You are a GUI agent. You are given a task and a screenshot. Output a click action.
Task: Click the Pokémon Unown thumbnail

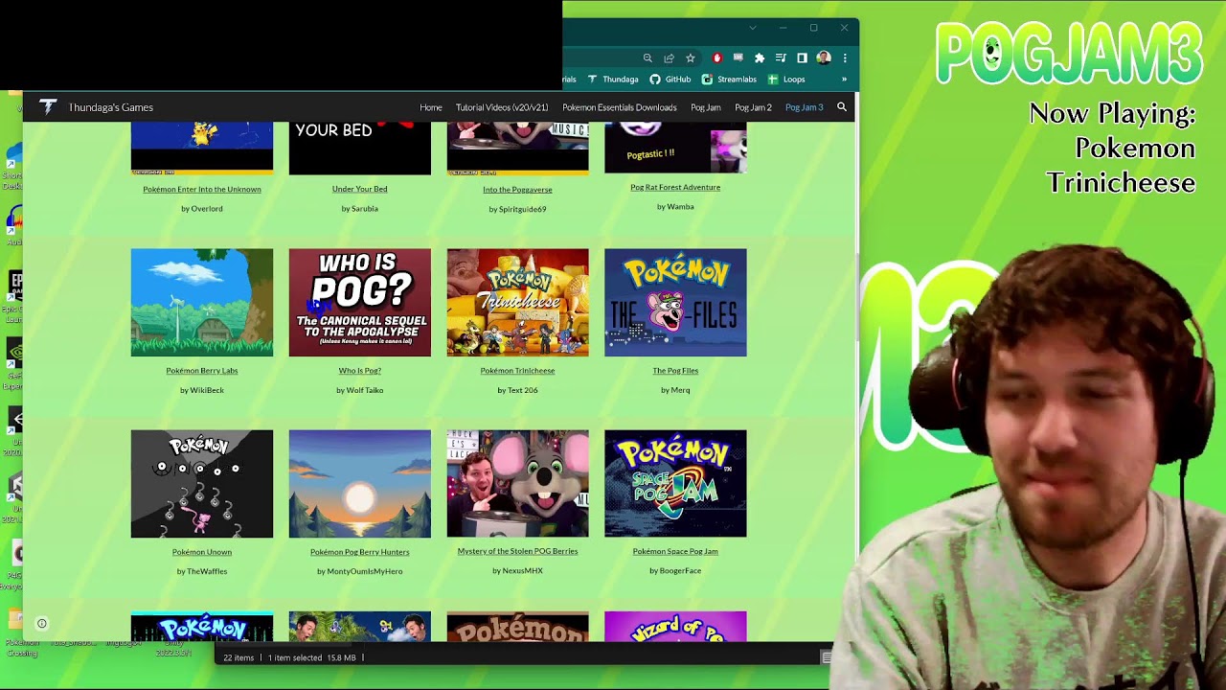point(202,484)
